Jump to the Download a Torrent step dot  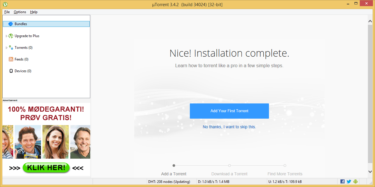click(229, 166)
